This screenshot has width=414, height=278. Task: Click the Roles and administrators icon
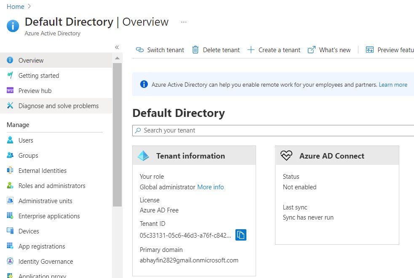pos(10,185)
